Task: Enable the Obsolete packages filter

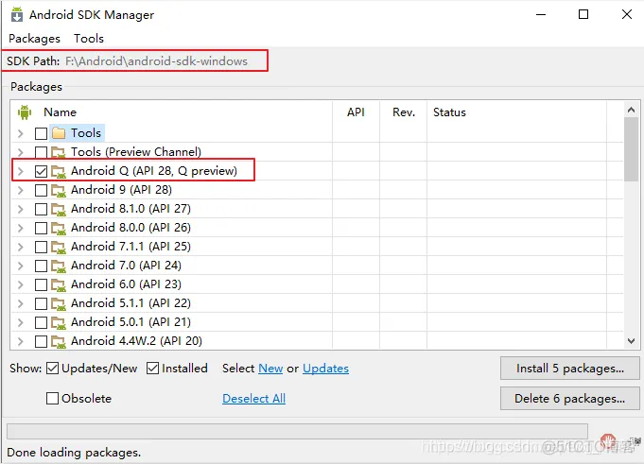Action: (x=52, y=398)
